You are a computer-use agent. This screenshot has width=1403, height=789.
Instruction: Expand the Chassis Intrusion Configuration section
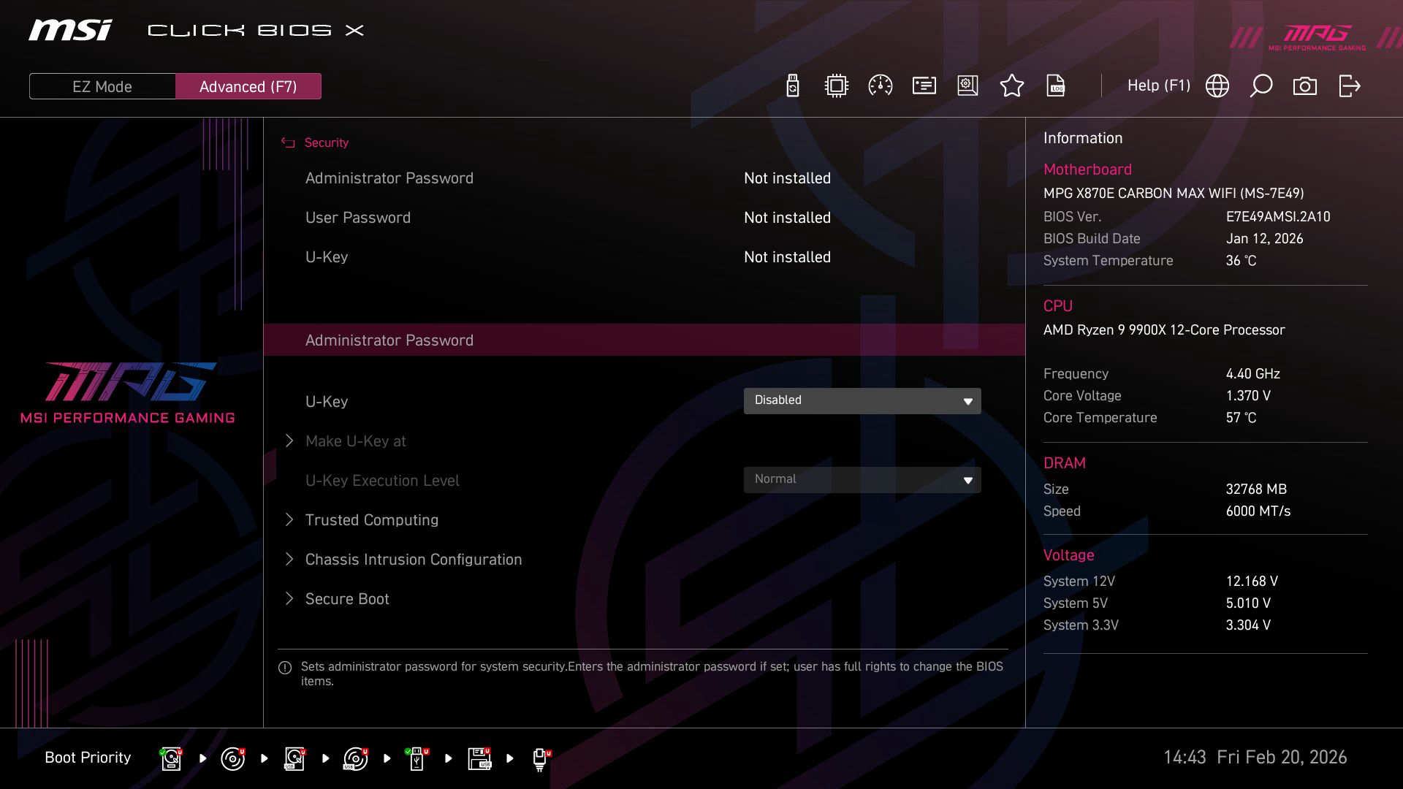tap(413, 559)
